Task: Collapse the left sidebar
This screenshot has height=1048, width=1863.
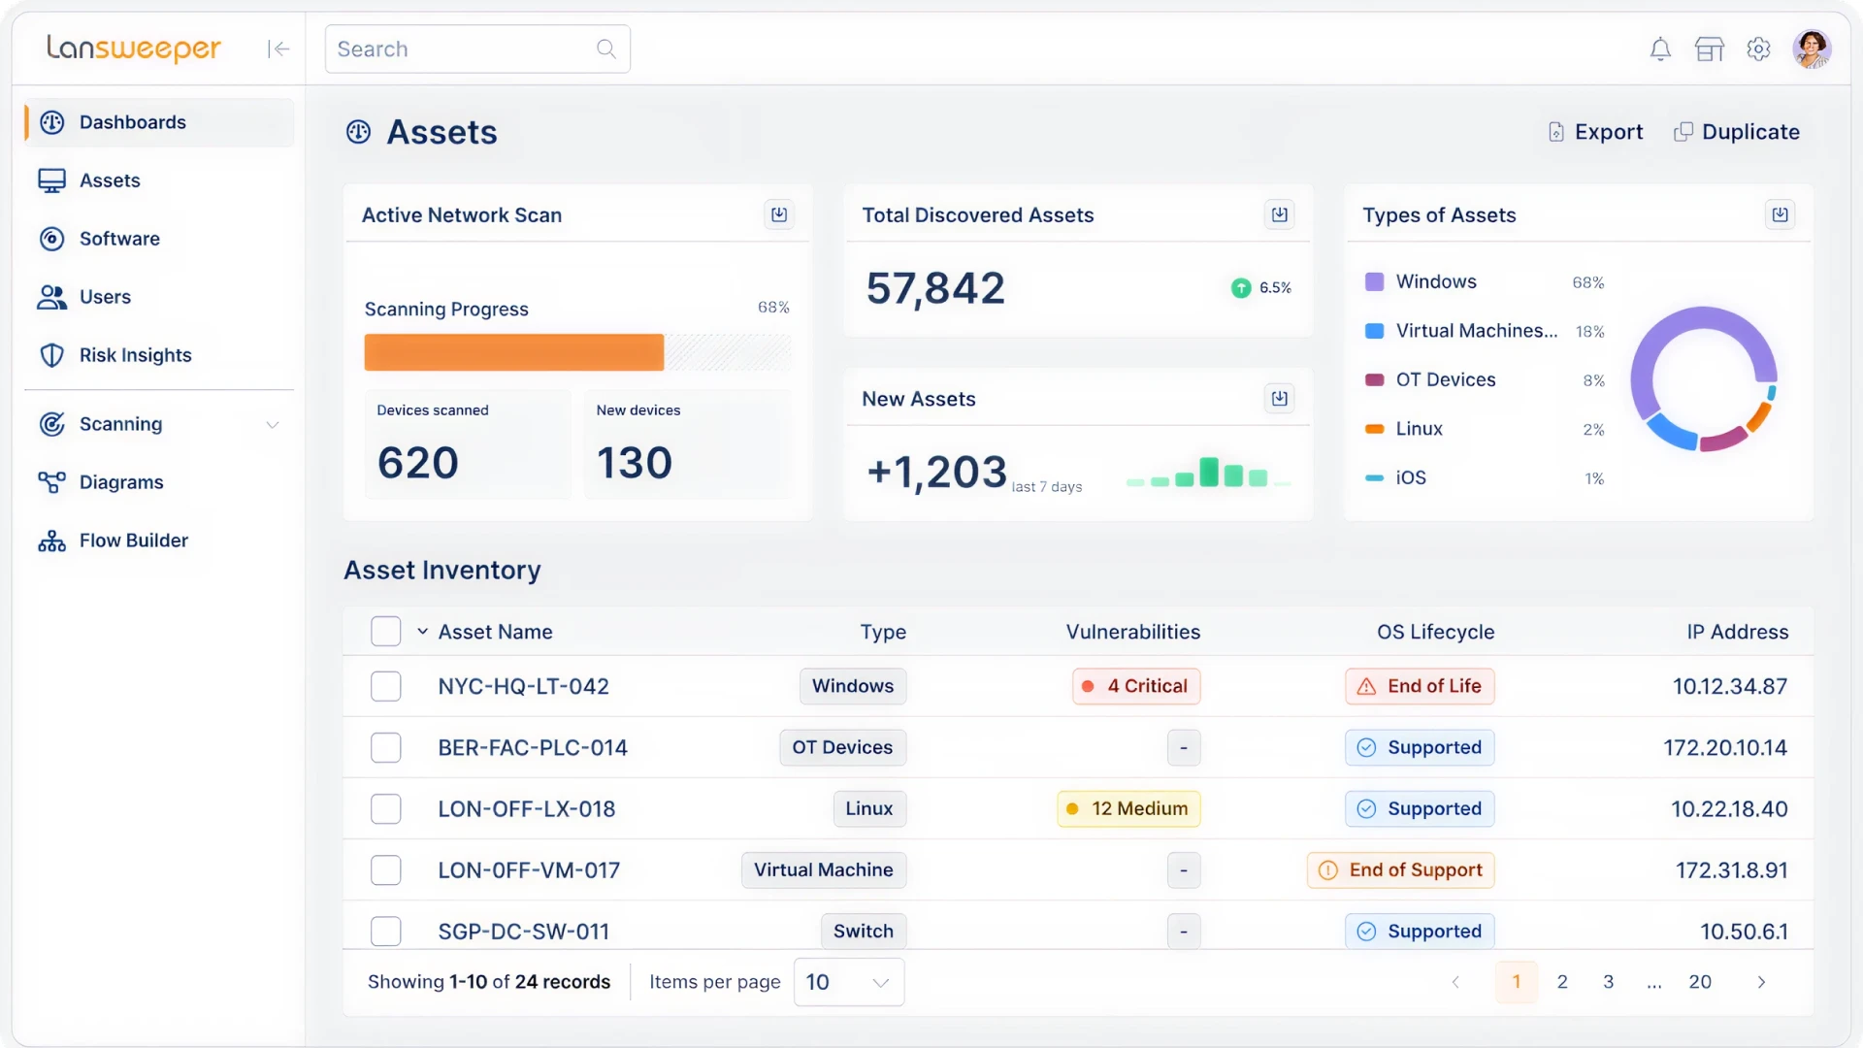Action: coord(278,49)
